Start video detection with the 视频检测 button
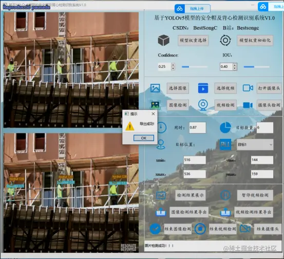This screenshot has width=284, height=259. point(225,105)
